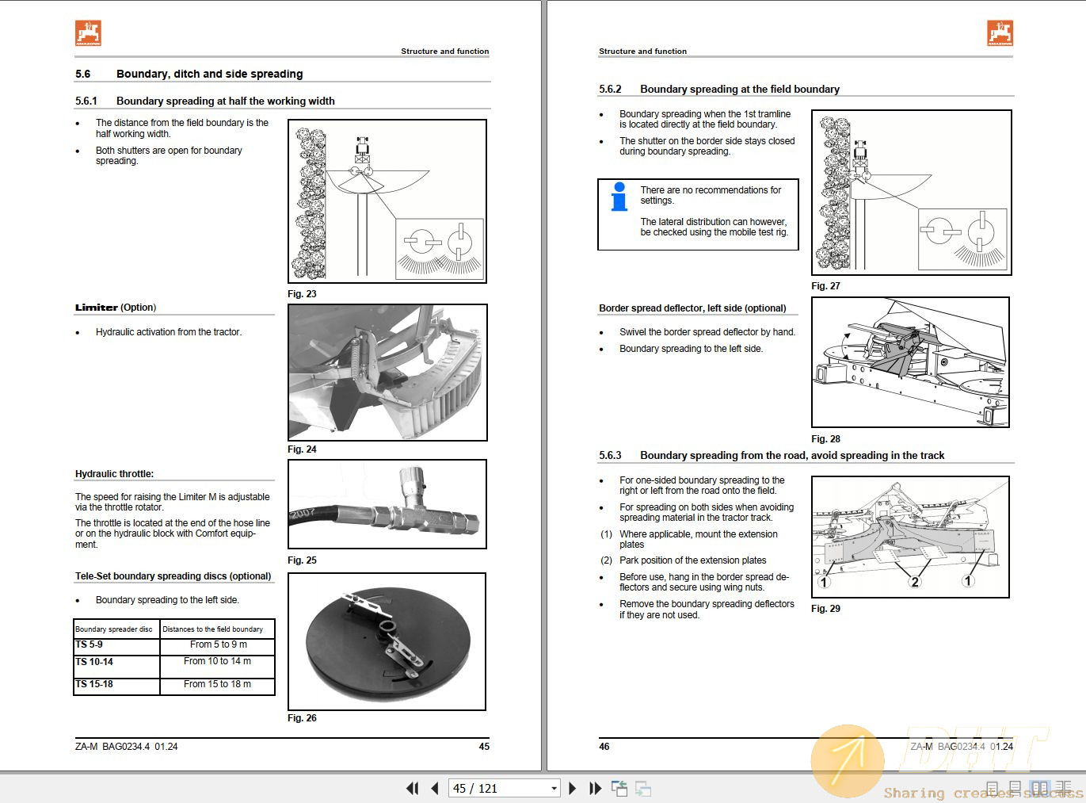Viewport: 1086px width, 803px height.
Task: Click the 'TS 10-14' table cell
Action: 116,666
